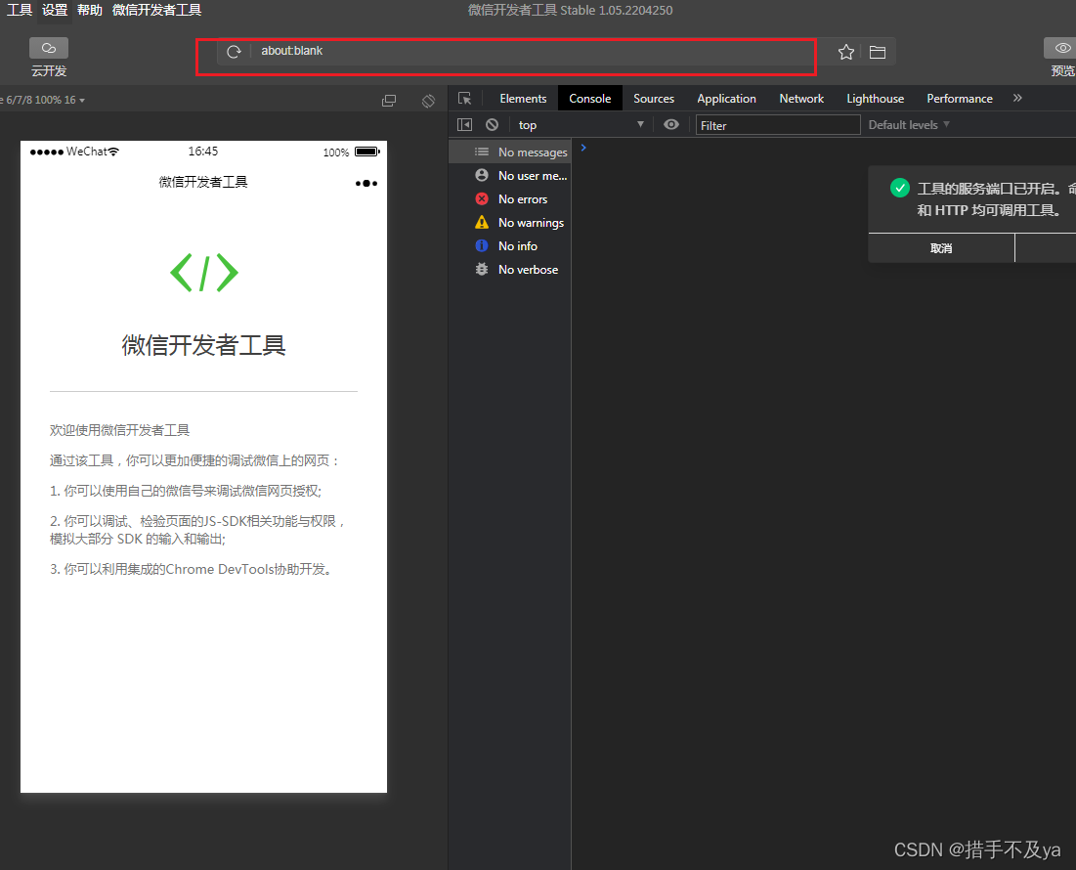Viewport: 1076px width, 870px height.
Task: Rotate the simulator screen orientation icon
Action: tap(428, 101)
